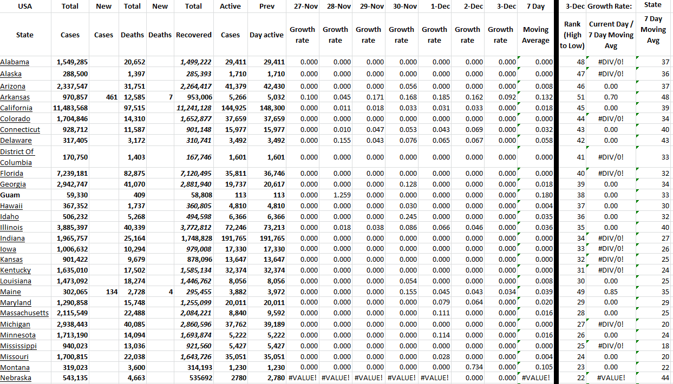The width and height of the screenshot is (673, 384).
Task: Open the California state link
Action: pyautogui.click(x=16, y=108)
